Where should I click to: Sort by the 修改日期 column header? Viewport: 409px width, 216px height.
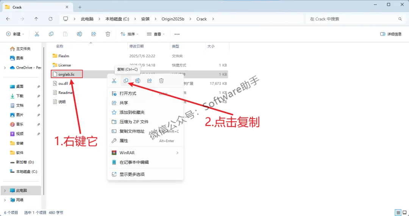(136, 46)
